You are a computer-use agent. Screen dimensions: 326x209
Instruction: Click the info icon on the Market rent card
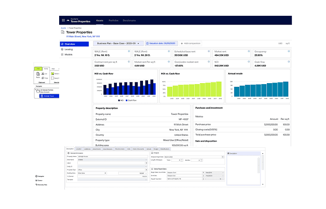[x=249, y=50]
